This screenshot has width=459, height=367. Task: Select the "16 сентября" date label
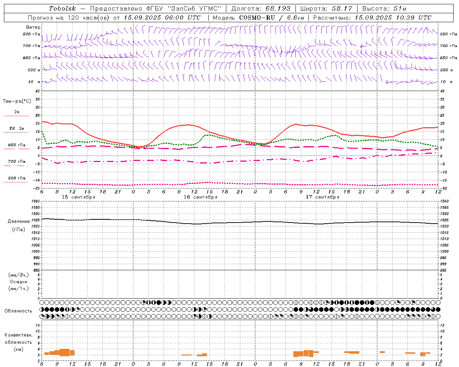tap(200, 197)
